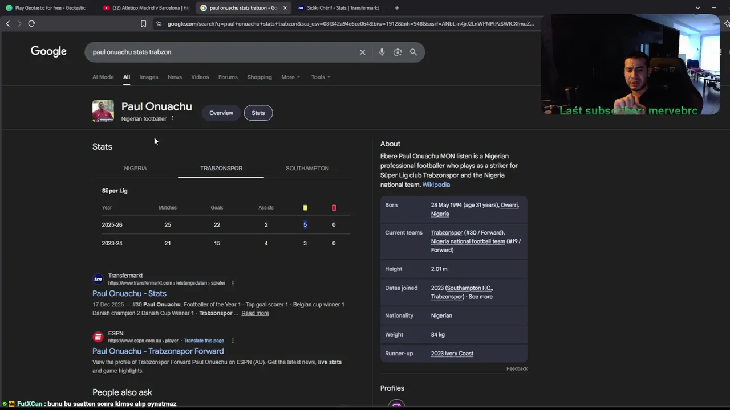Click Paul Onuachu profile thumbnail
The width and height of the screenshot is (730, 410).
click(x=103, y=111)
